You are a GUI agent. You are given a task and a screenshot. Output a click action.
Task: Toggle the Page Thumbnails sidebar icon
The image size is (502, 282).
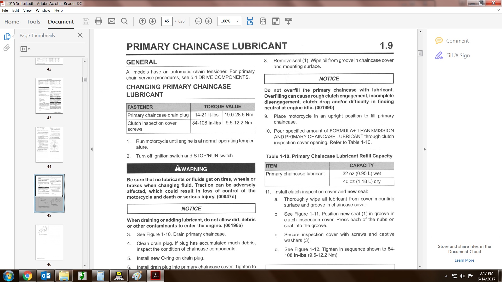[7, 37]
